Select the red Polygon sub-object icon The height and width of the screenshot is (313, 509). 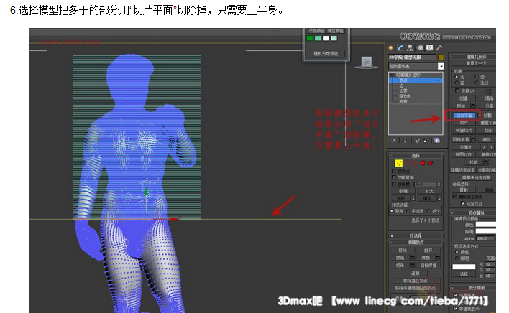tap(423, 164)
